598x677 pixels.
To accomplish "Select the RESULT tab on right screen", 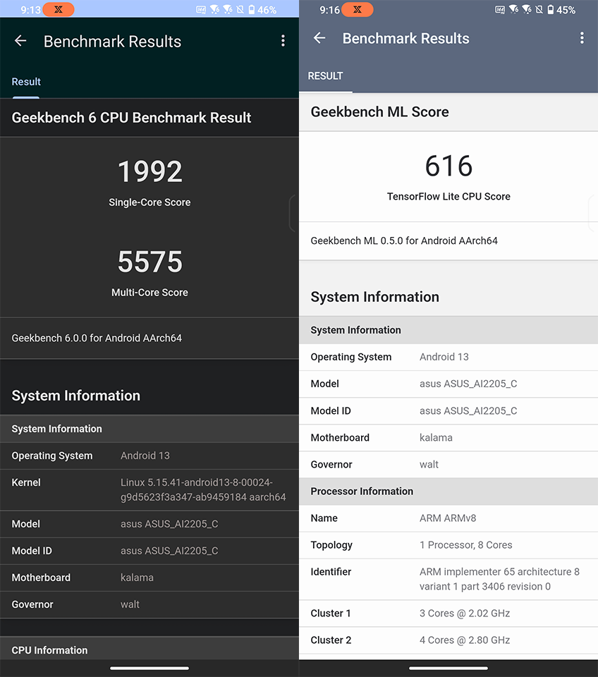I will [x=325, y=76].
